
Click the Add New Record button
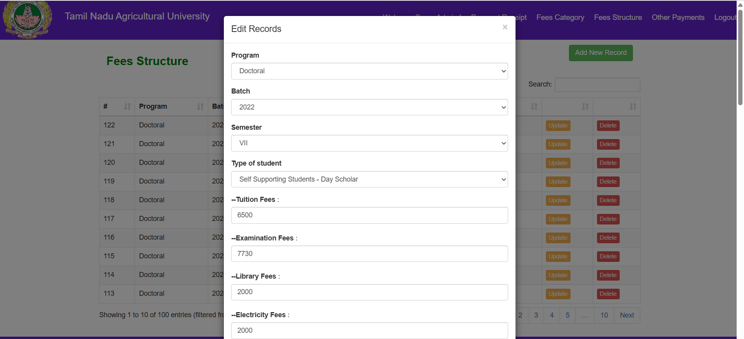tap(601, 53)
